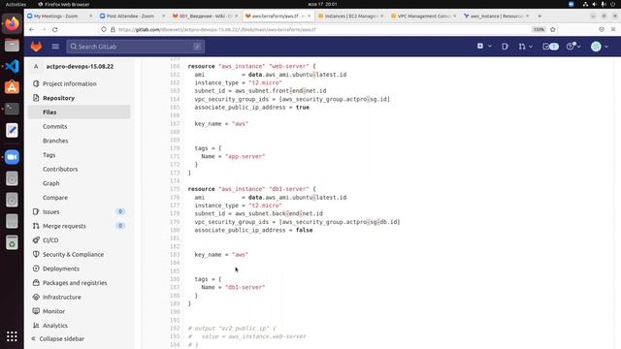Open Firefox application menu

point(613,30)
